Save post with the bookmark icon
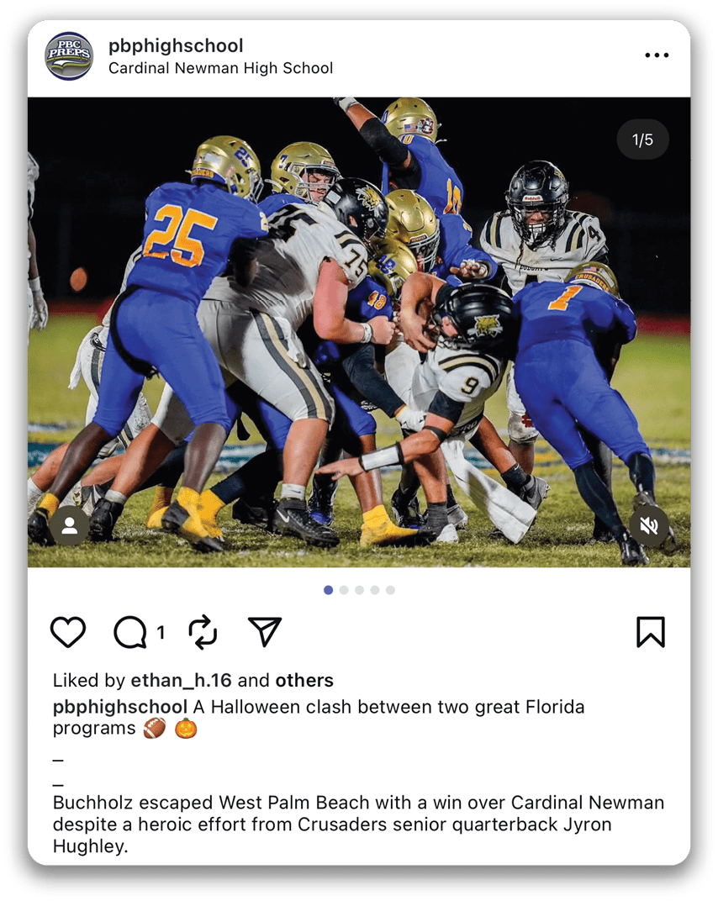The width and height of the screenshot is (718, 901). [x=651, y=632]
